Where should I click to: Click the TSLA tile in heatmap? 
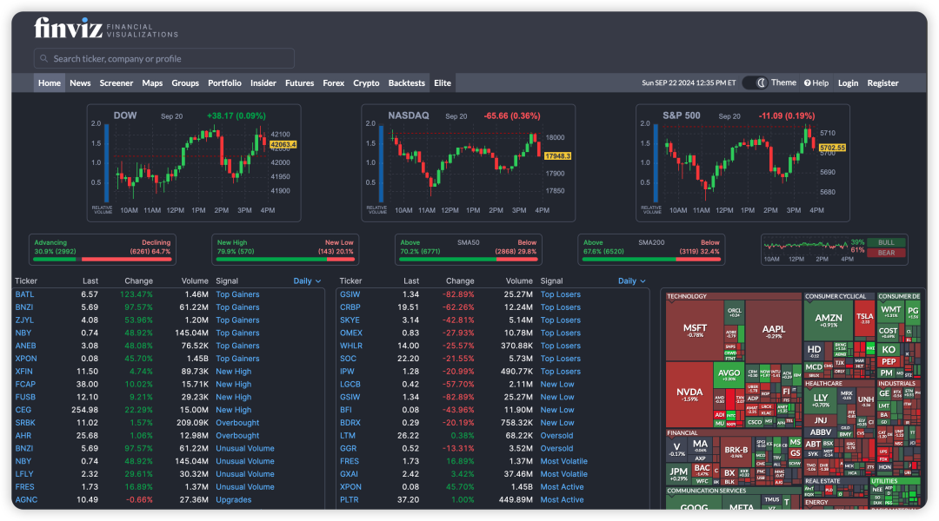[x=864, y=318]
